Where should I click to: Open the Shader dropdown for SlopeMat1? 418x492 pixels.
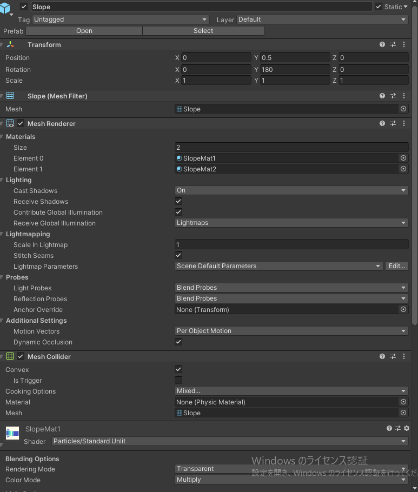tap(230, 441)
